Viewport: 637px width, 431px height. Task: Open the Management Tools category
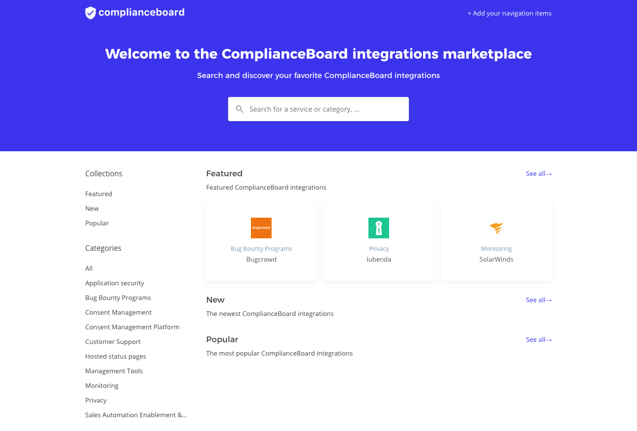(x=114, y=371)
